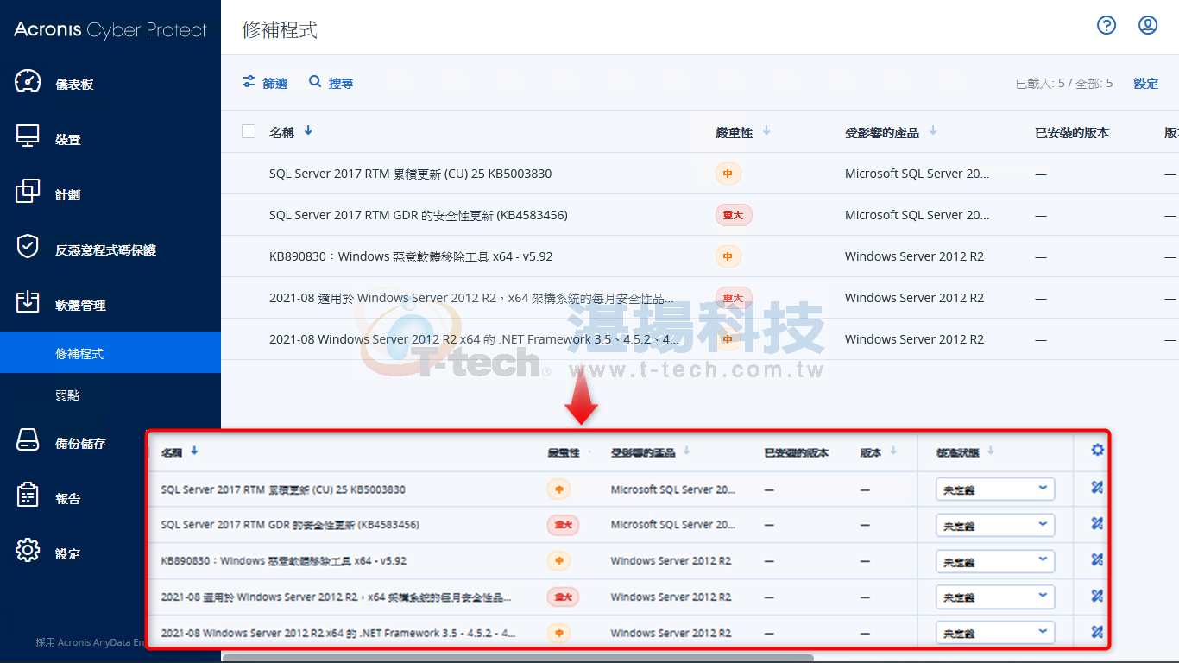Sort by 版本 arrow in the inset table
This screenshot has height=663, width=1179.
coord(893,451)
